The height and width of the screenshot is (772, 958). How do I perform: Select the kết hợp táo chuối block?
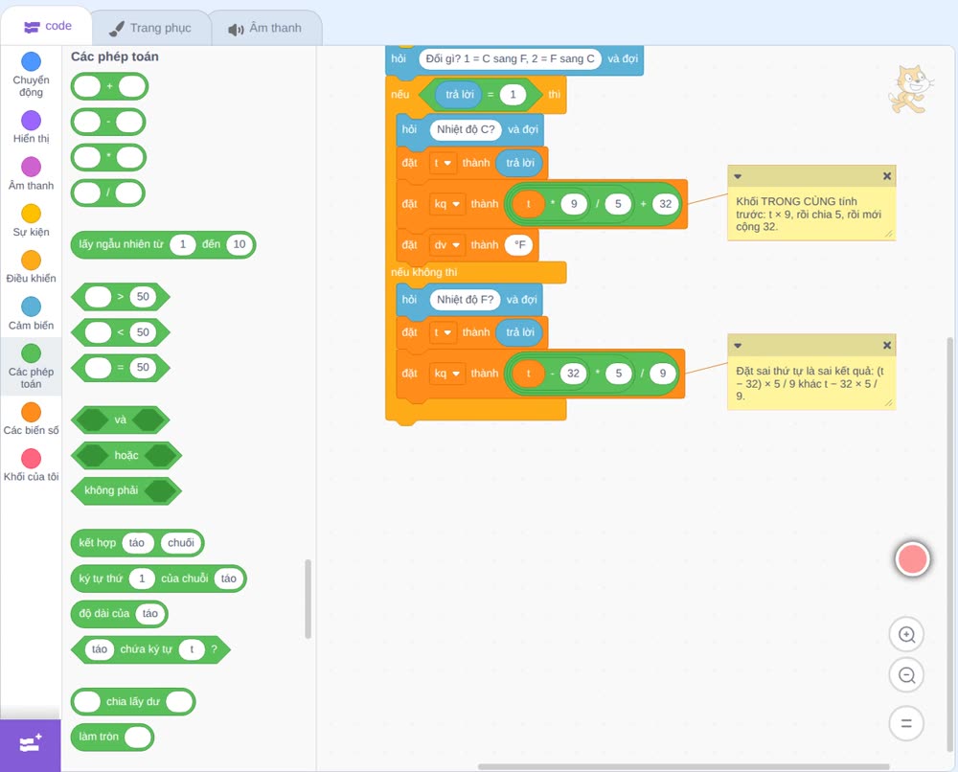137,543
